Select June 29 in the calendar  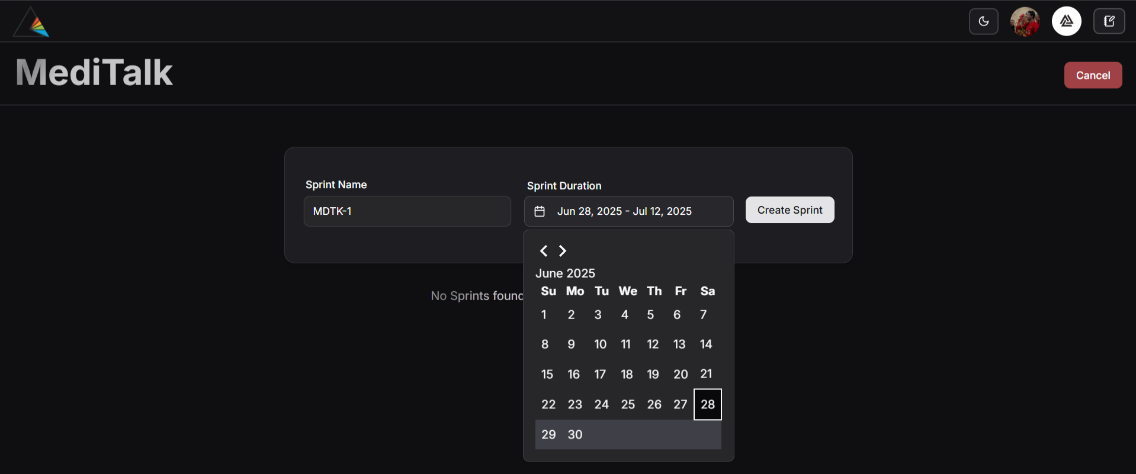click(x=548, y=434)
